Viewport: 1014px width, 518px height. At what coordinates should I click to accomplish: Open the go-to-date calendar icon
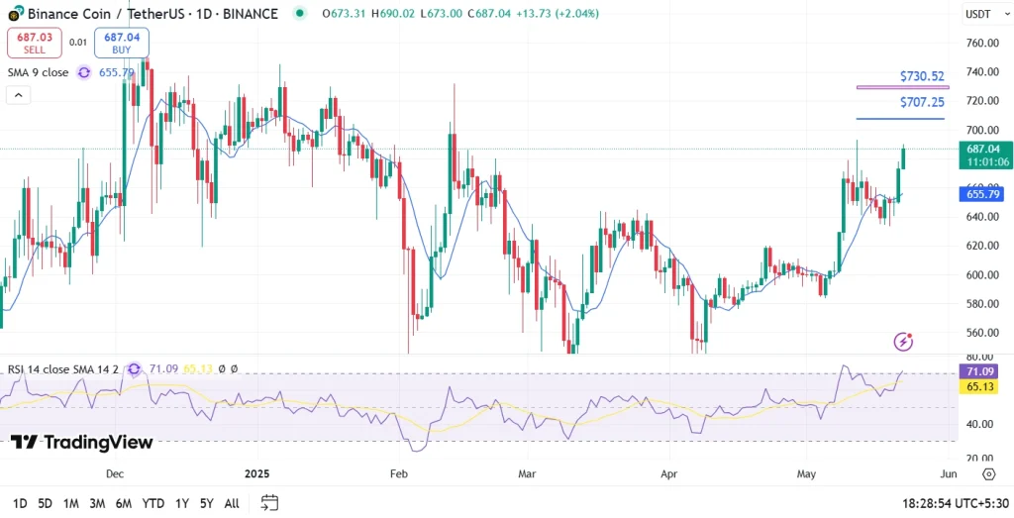269,502
